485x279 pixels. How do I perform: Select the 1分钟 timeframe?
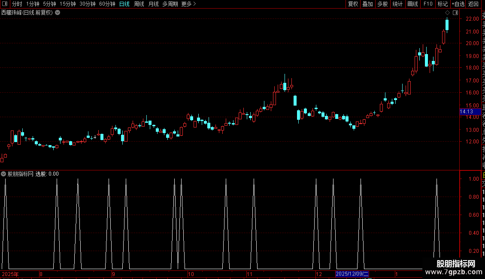(x=33, y=4)
